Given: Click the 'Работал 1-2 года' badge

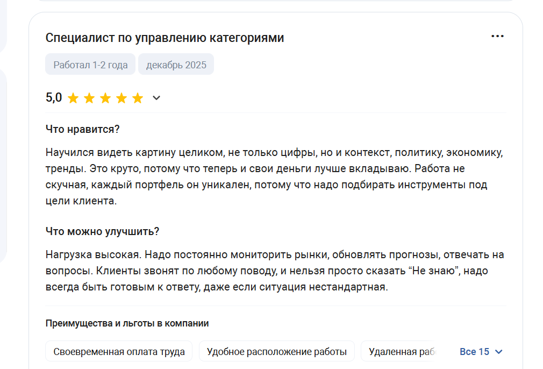Looking at the screenshot, I should pyautogui.click(x=90, y=65).
